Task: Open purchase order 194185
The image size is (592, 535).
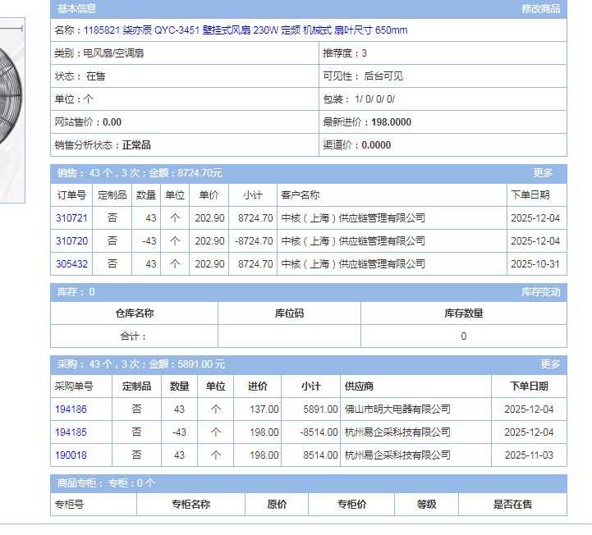Action: coord(71,432)
